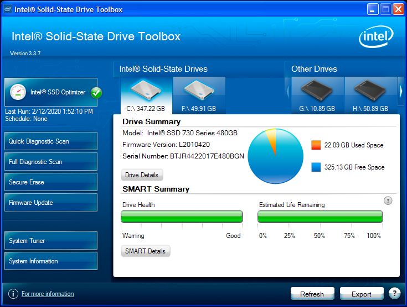The width and height of the screenshot is (407, 307).
Task: Export the drive data
Action: coord(362,294)
